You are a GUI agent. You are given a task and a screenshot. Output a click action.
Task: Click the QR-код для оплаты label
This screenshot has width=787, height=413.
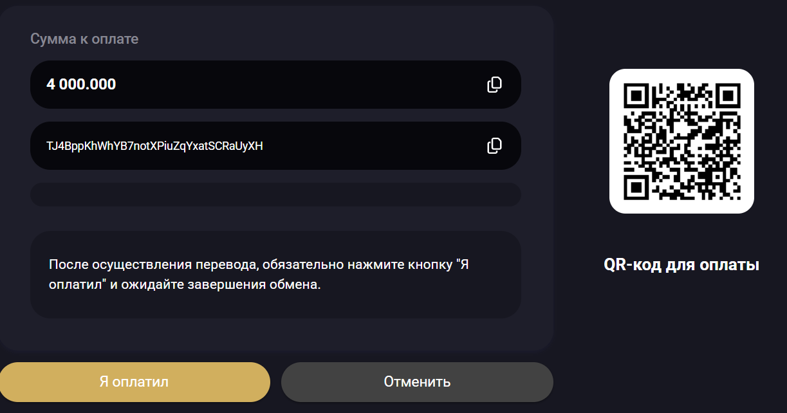[x=681, y=264]
